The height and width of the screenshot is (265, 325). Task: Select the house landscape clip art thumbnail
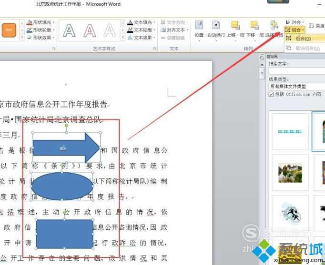tap(290, 173)
